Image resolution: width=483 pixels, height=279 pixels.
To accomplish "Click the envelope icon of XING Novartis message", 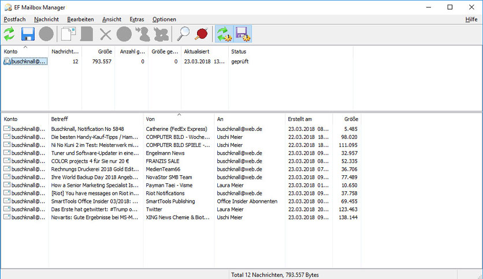I will click(7, 218).
